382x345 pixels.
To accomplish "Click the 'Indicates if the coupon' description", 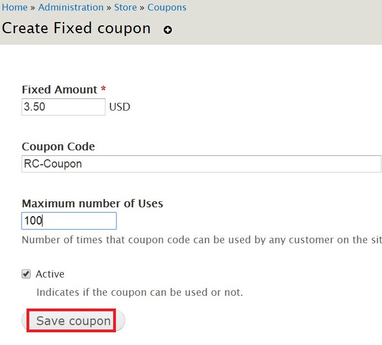I will [140, 292].
